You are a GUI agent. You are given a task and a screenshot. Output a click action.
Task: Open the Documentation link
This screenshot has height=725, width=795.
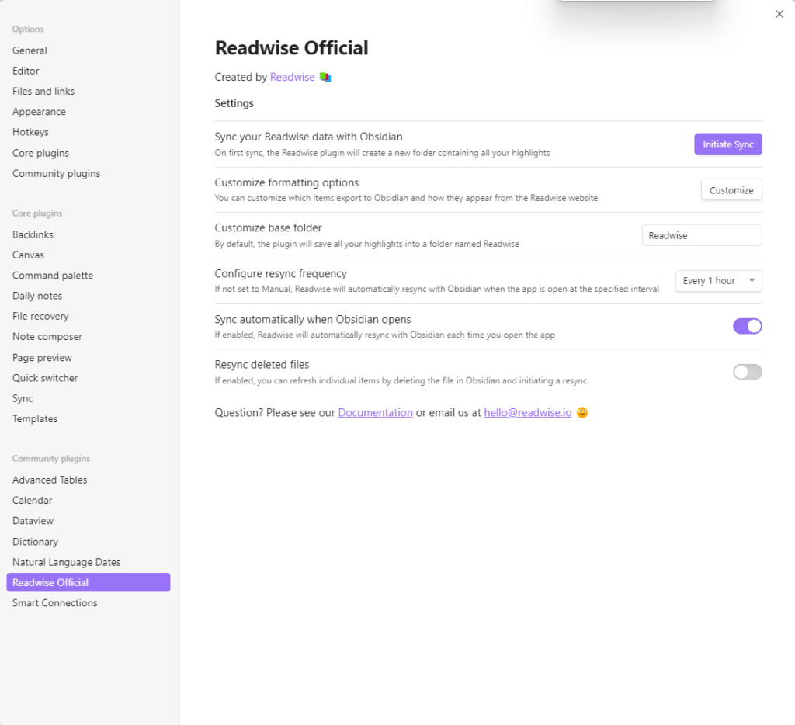click(375, 413)
